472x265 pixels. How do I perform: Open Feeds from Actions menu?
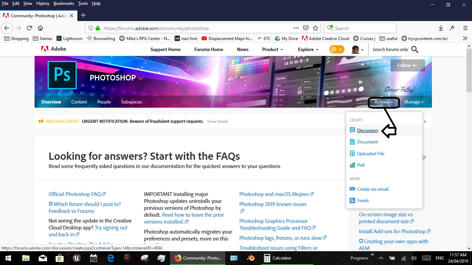pyautogui.click(x=363, y=200)
